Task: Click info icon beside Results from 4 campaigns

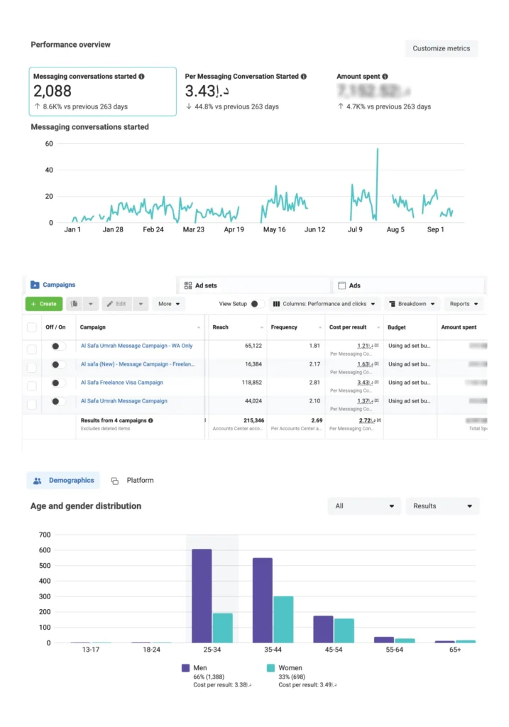Action: 150,420
